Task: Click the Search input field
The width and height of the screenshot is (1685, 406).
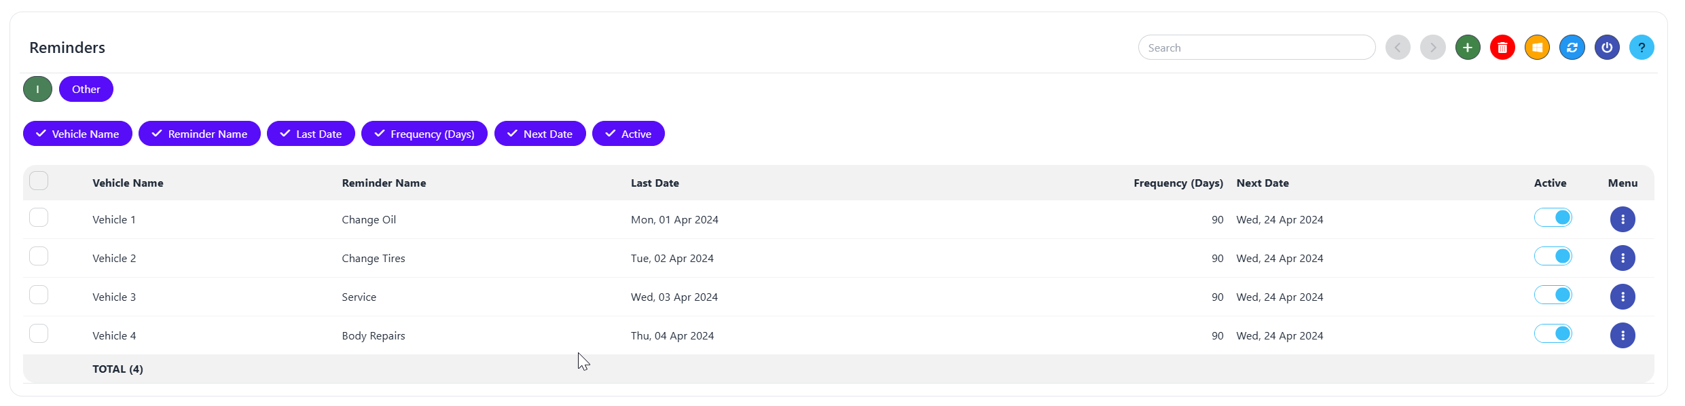Action: pos(1256,48)
